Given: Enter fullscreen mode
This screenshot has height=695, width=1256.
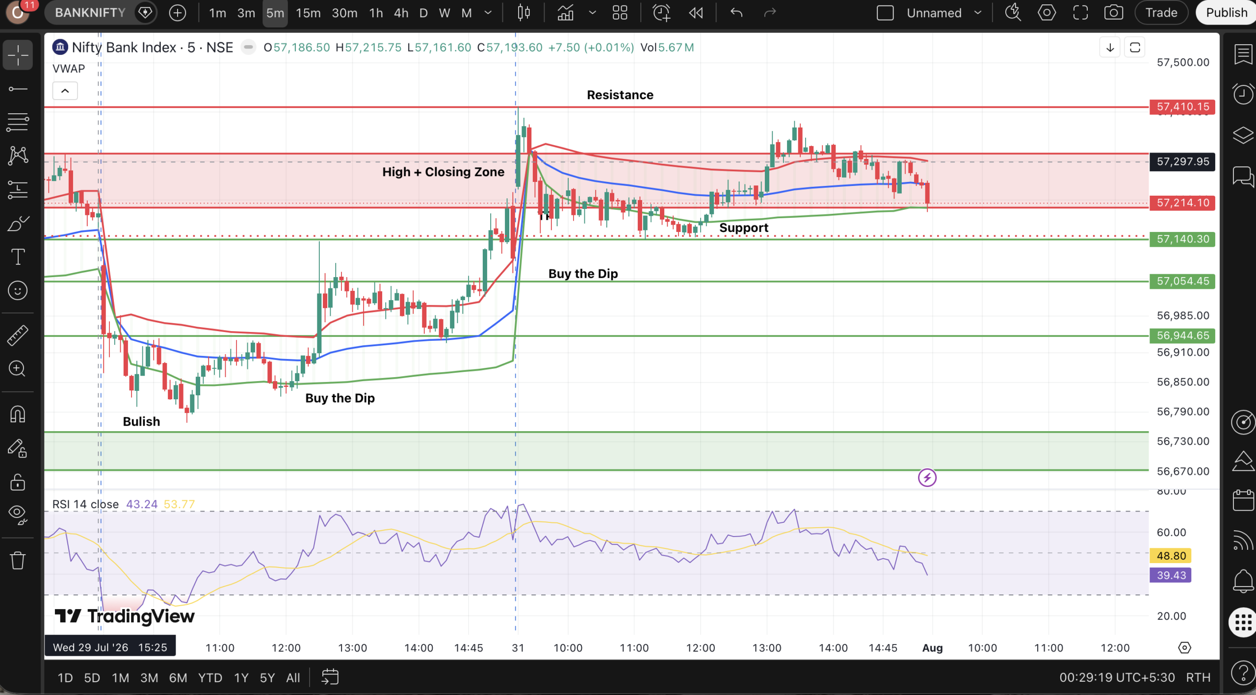Looking at the screenshot, I should [x=1080, y=13].
